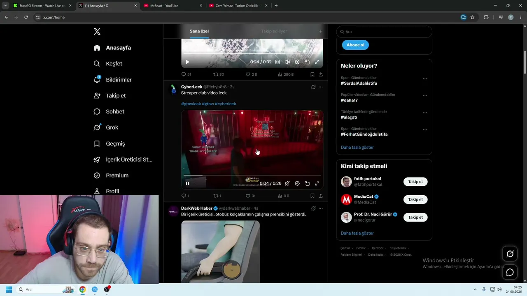The image size is (527, 296).
Task: Repost the post with 80 reposts
Action: point(219,74)
